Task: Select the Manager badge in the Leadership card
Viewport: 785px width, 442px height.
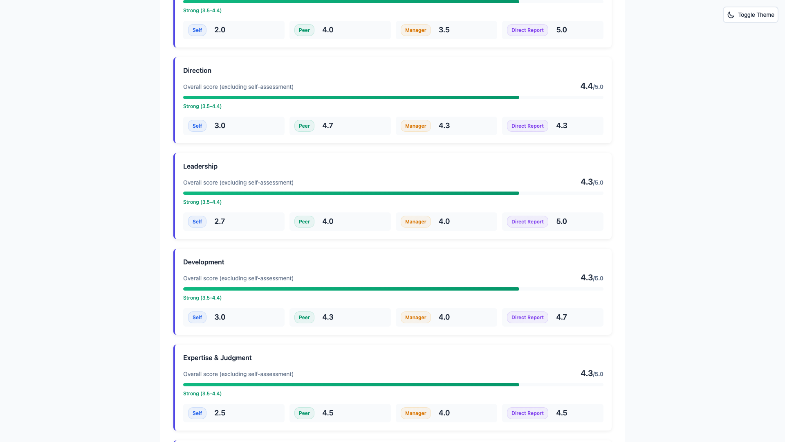Action: (x=415, y=221)
